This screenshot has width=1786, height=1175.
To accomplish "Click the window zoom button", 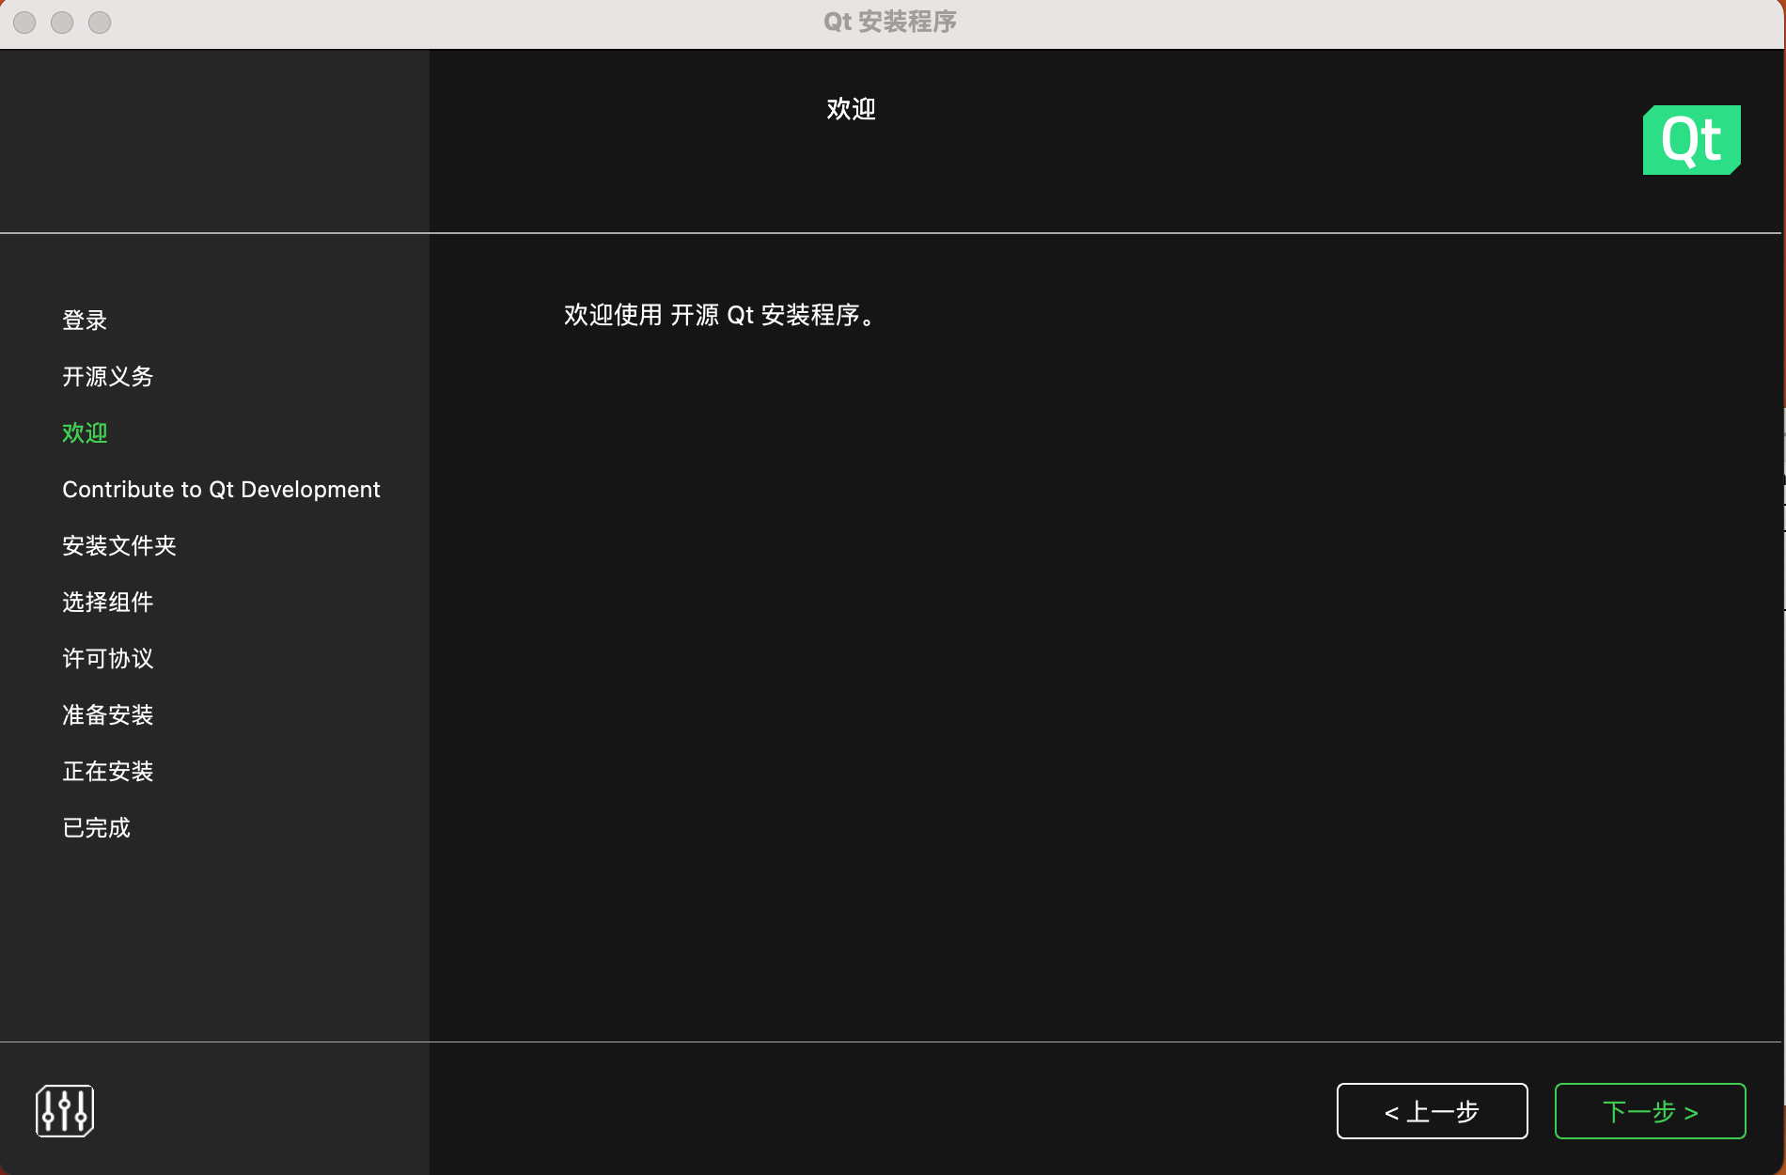I will pyautogui.click(x=100, y=22).
